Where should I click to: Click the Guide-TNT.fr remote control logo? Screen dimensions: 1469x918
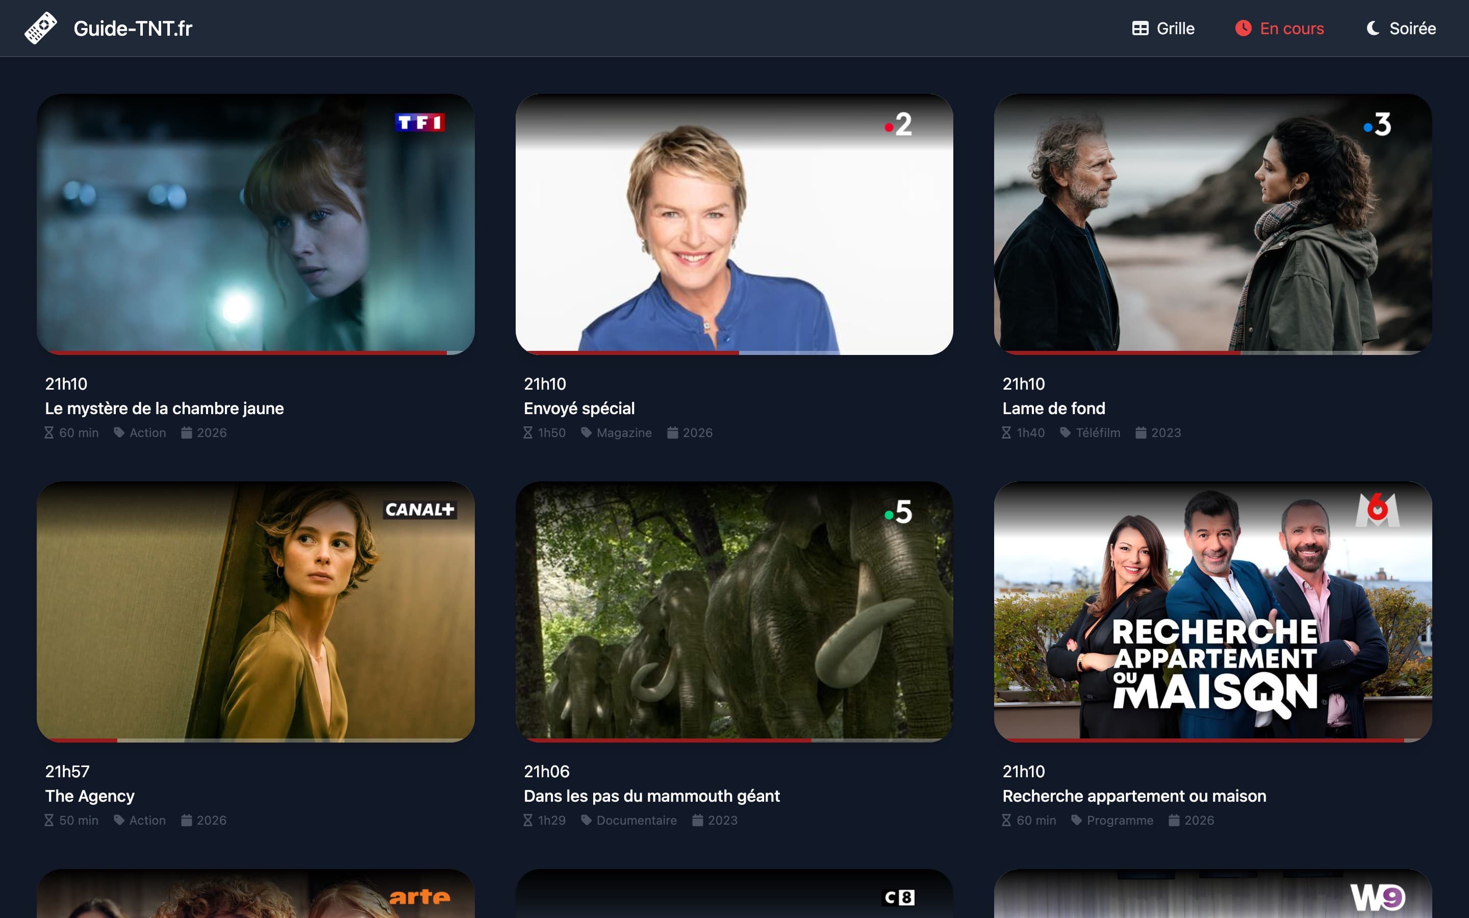click(41, 28)
